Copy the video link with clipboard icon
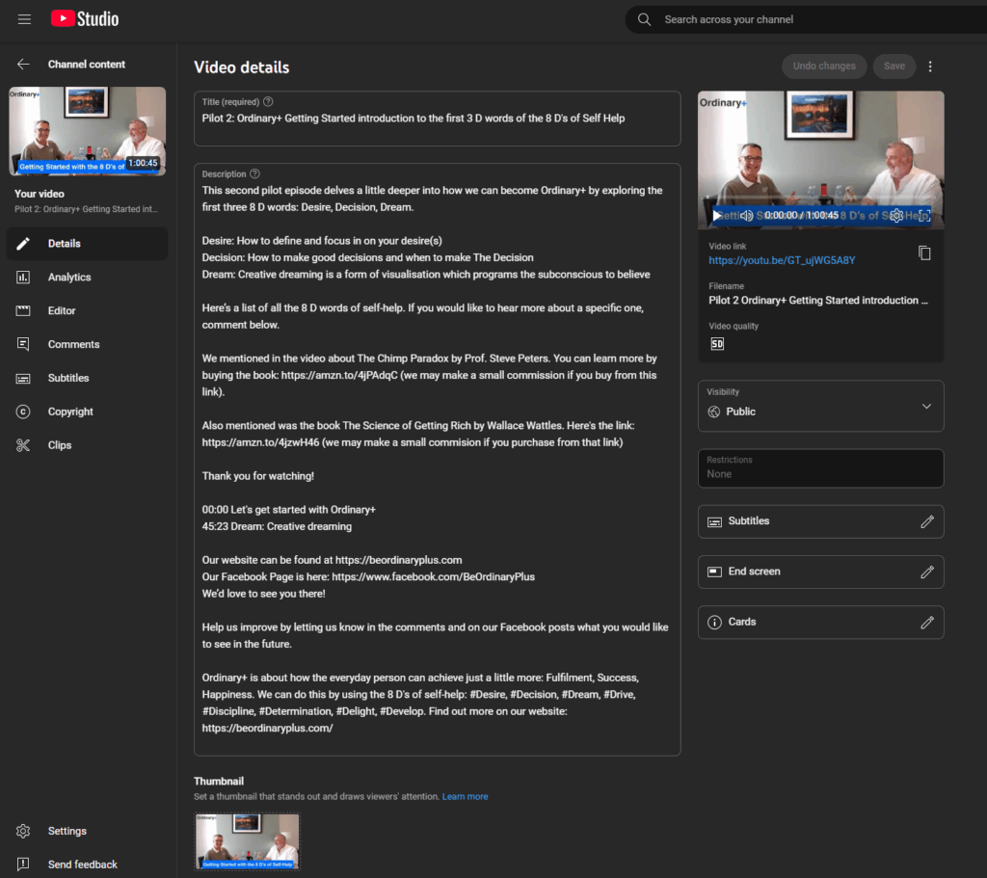Image resolution: width=987 pixels, height=878 pixels. pyautogui.click(x=924, y=253)
